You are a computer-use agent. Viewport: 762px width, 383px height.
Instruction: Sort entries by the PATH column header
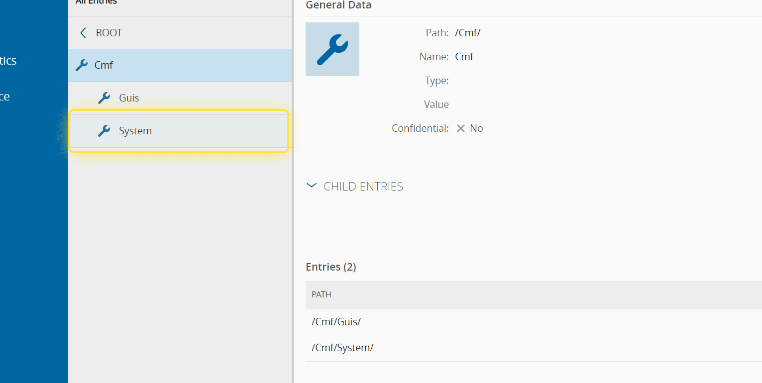(322, 294)
